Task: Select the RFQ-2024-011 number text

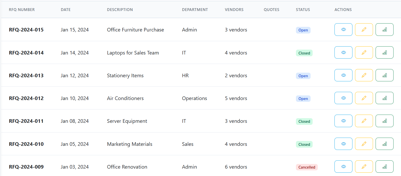Action: coord(26,121)
